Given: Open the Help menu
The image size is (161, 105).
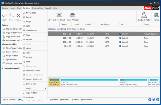Looking at the screenshot, I should [55, 8].
